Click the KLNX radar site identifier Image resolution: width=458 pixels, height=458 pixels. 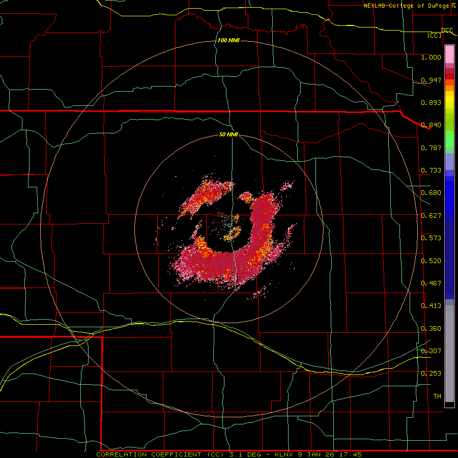[x=284, y=454]
